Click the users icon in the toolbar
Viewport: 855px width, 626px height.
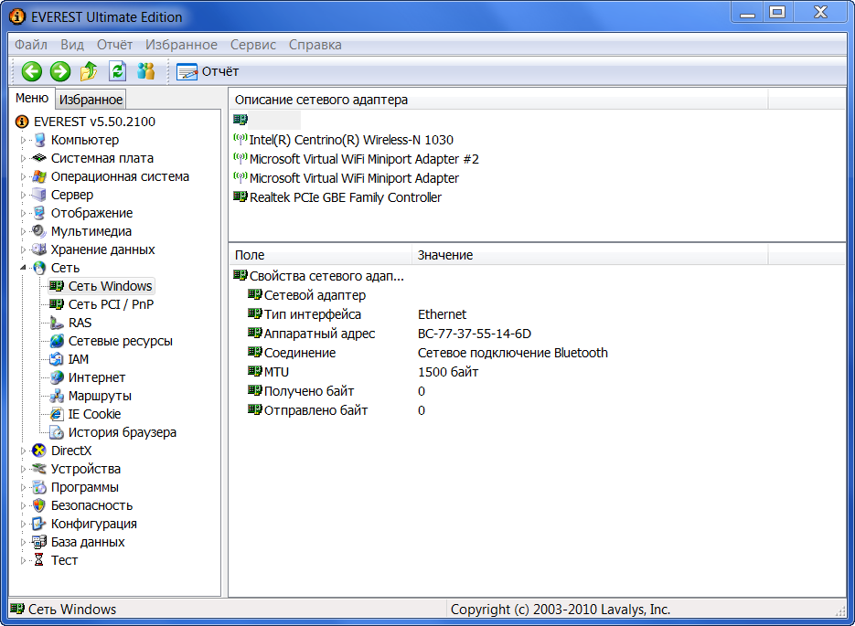[x=146, y=71]
